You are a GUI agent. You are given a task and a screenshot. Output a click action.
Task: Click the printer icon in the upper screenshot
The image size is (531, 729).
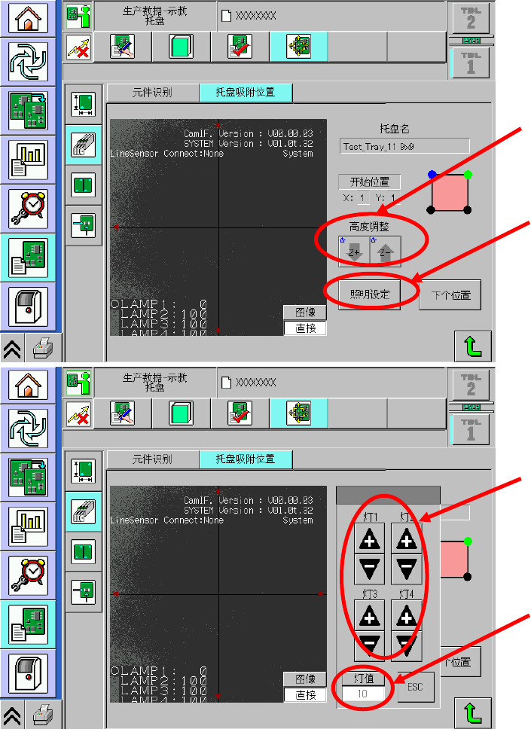pyautogui.click(x=43, y=348)
